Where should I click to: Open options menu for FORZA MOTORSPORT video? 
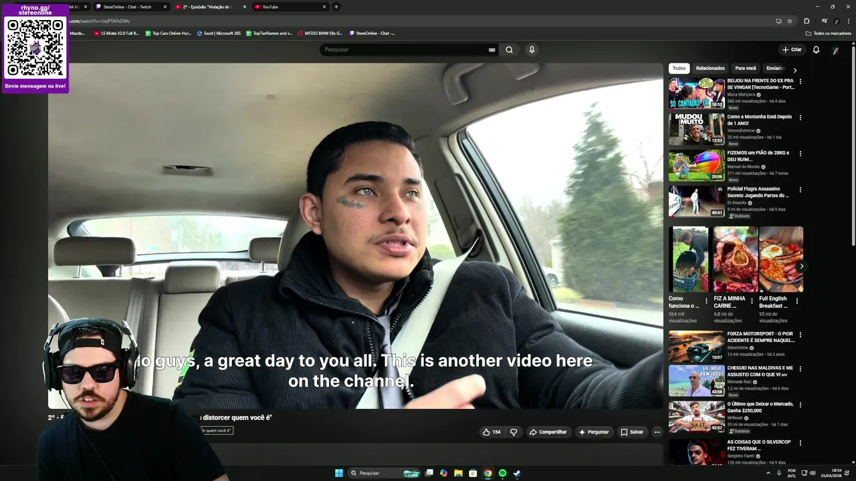(x=800, y=335)
